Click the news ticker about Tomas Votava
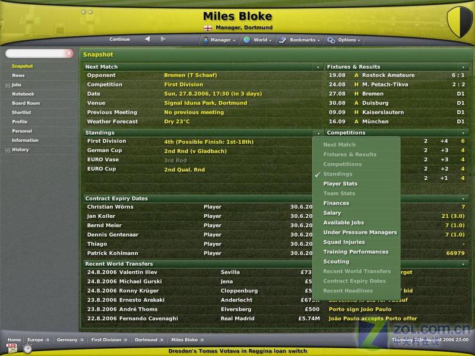The width and height of the screenshot is (475, 356). pos(237,351)
